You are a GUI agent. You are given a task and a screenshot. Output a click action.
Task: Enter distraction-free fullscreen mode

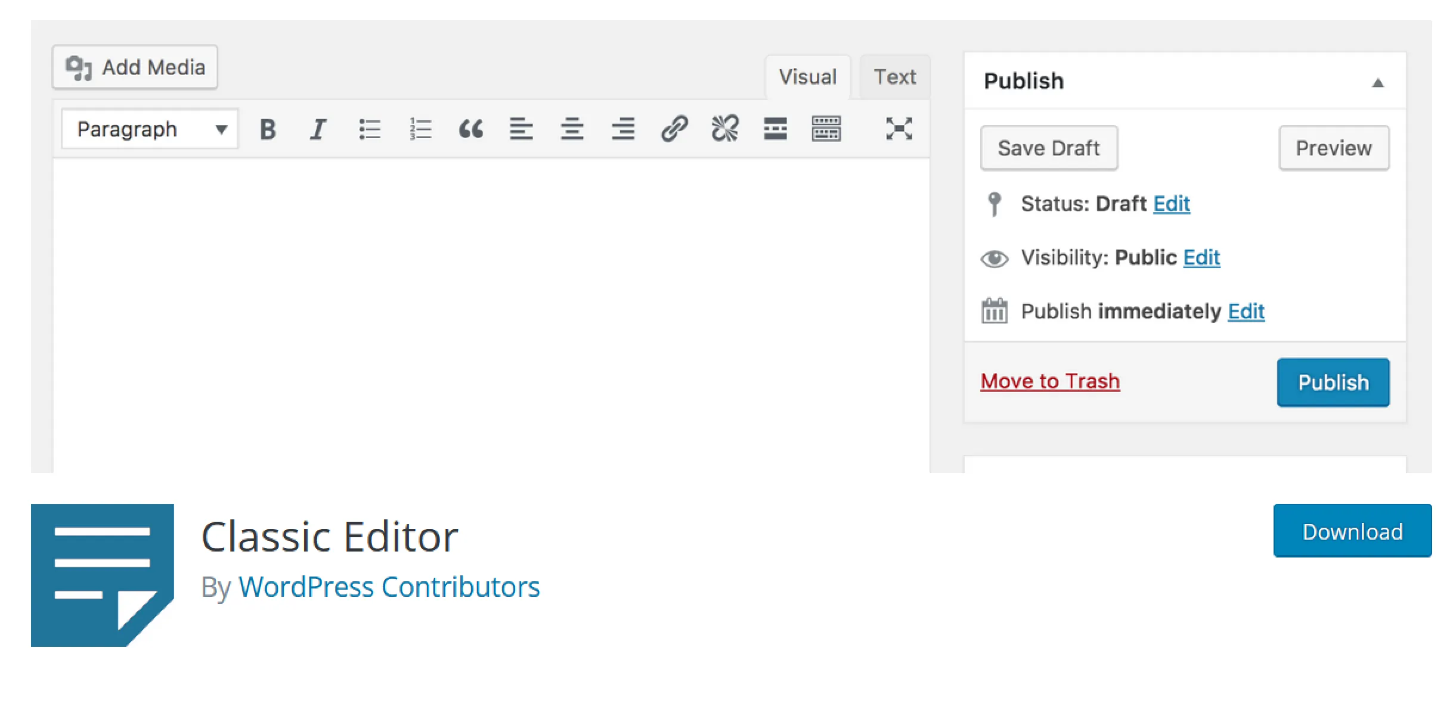899,129
